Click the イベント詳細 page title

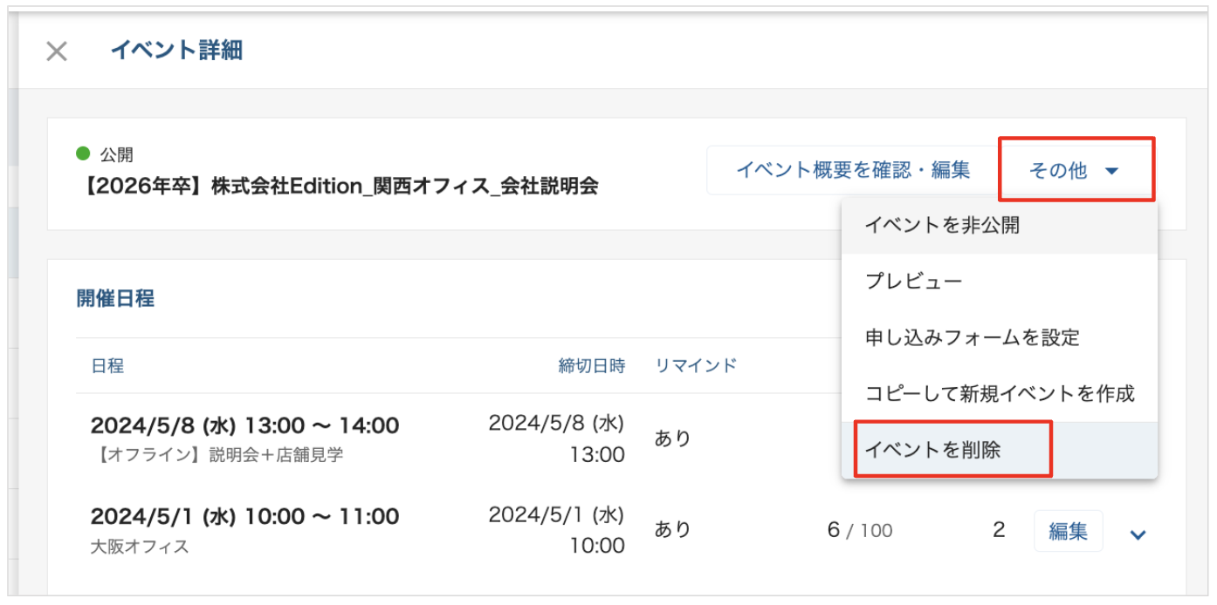tap(176, 51)
